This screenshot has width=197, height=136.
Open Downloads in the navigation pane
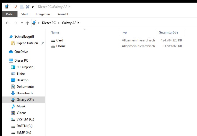click(x=25, y=93)
